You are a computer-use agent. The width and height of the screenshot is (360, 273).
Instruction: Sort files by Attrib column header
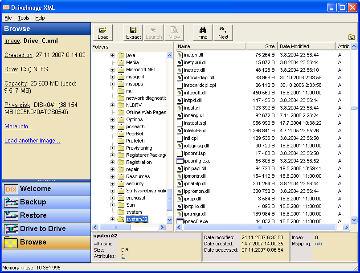click(343, 46)
